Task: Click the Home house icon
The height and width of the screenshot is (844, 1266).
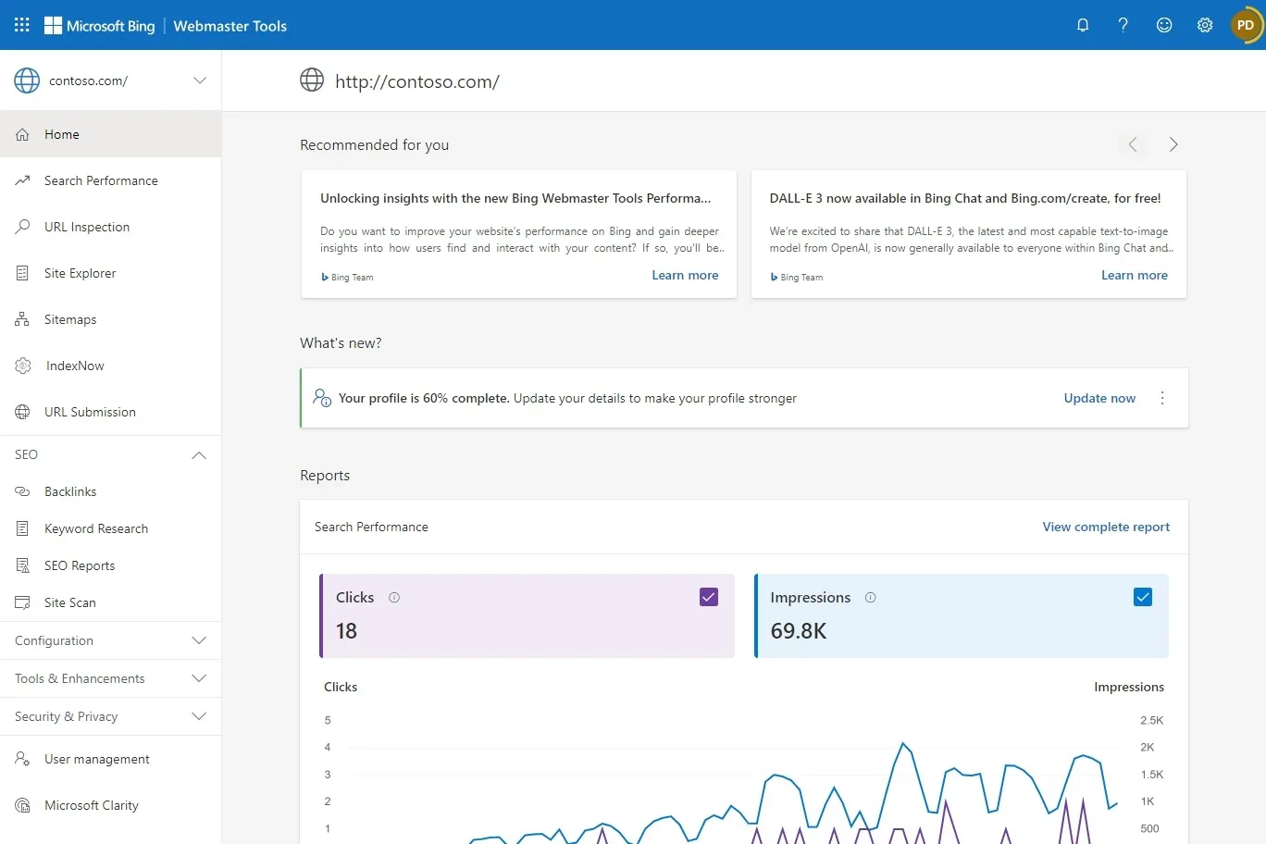Action: coord(23,134)
